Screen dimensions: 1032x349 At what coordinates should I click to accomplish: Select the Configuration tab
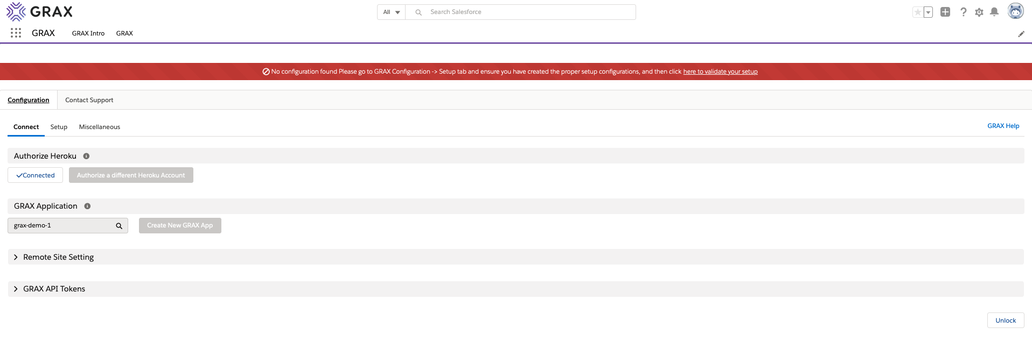29,100
